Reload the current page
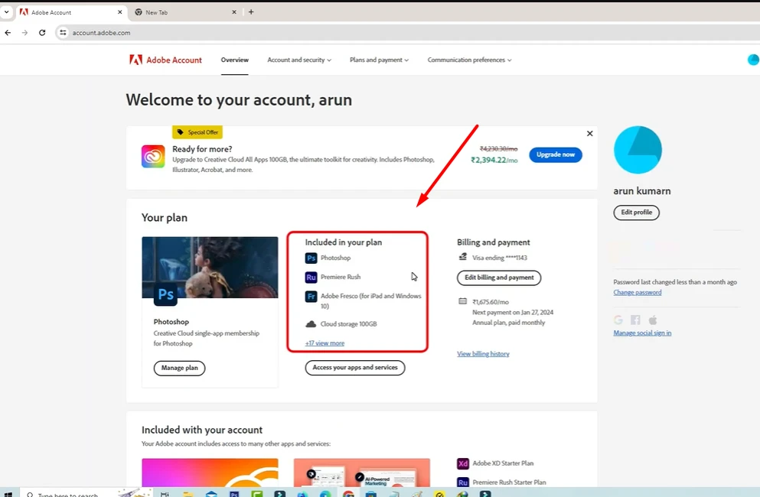Viewport: 760px width, 497px height. (42, 33)
